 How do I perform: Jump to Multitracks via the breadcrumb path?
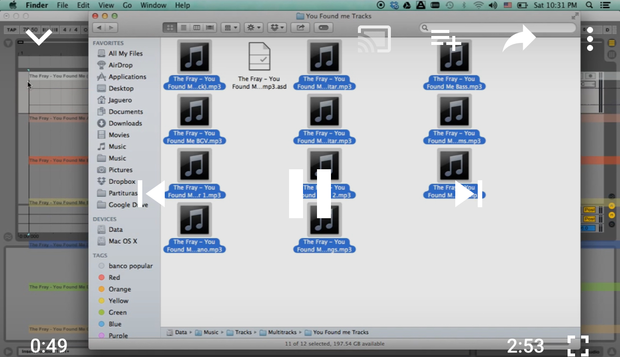[282, 332]
